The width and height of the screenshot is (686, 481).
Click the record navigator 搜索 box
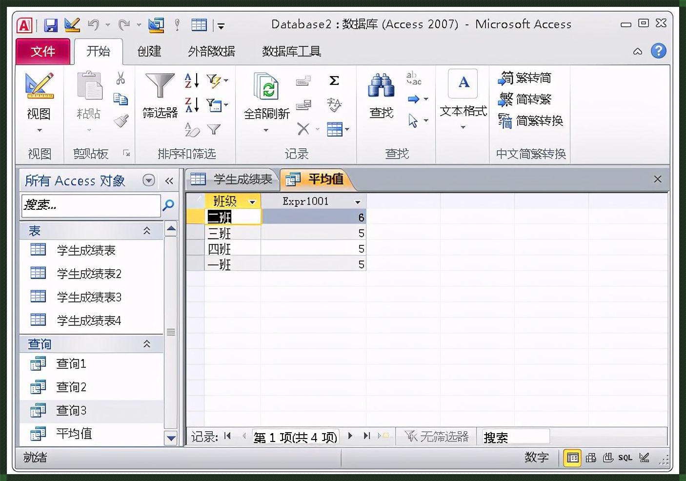515,437
